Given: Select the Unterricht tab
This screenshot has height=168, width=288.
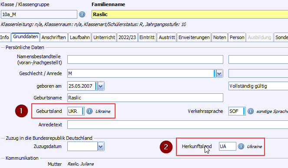Looking at the screenshot, I should tap(104, 37).
